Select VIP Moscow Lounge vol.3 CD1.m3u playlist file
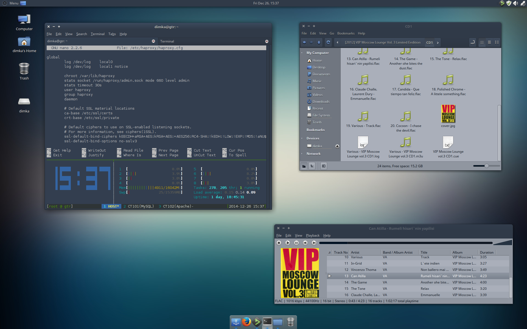 point(406,147)
